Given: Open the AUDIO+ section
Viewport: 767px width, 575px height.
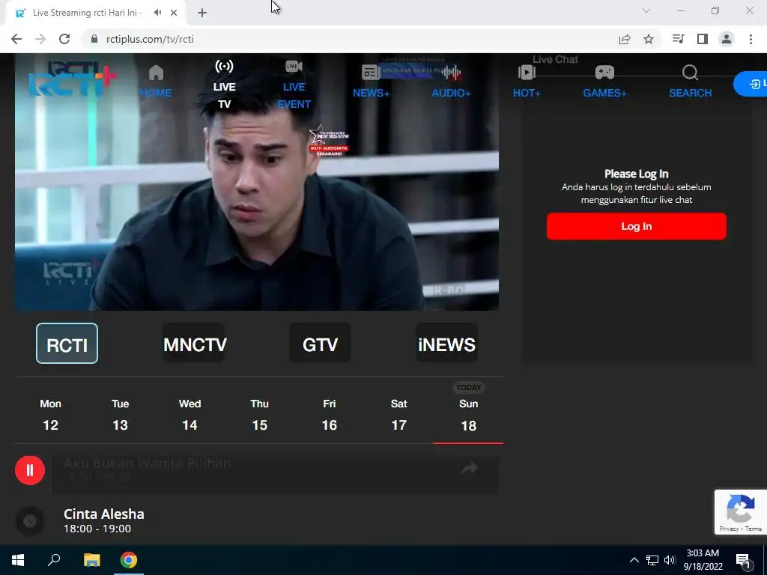Looking at the screenshot, I should [x=451, y=82].
